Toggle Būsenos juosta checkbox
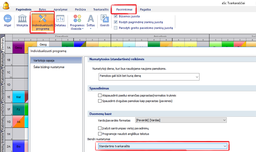Screen dimensions: 256x152 click(116, 16)
